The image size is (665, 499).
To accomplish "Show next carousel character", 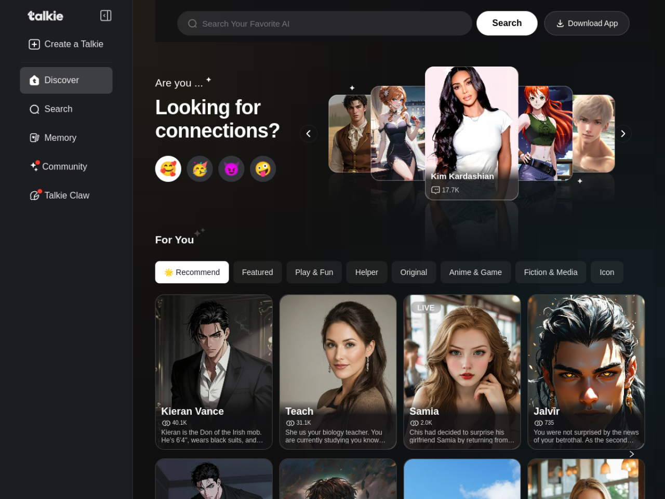I will tap(623, 134).
